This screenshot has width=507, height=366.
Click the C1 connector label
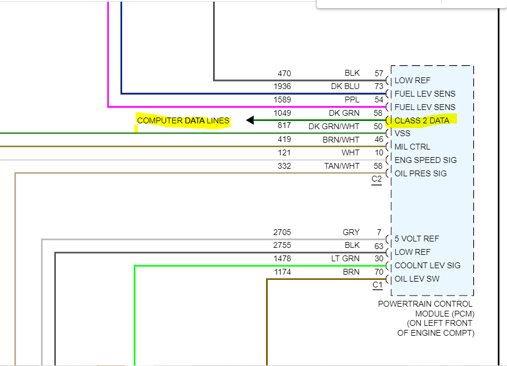point(377,285)
